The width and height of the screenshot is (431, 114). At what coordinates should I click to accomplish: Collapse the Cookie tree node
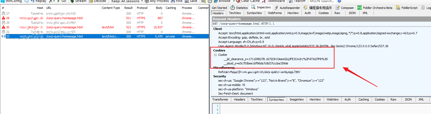click(x=216, y=55)
